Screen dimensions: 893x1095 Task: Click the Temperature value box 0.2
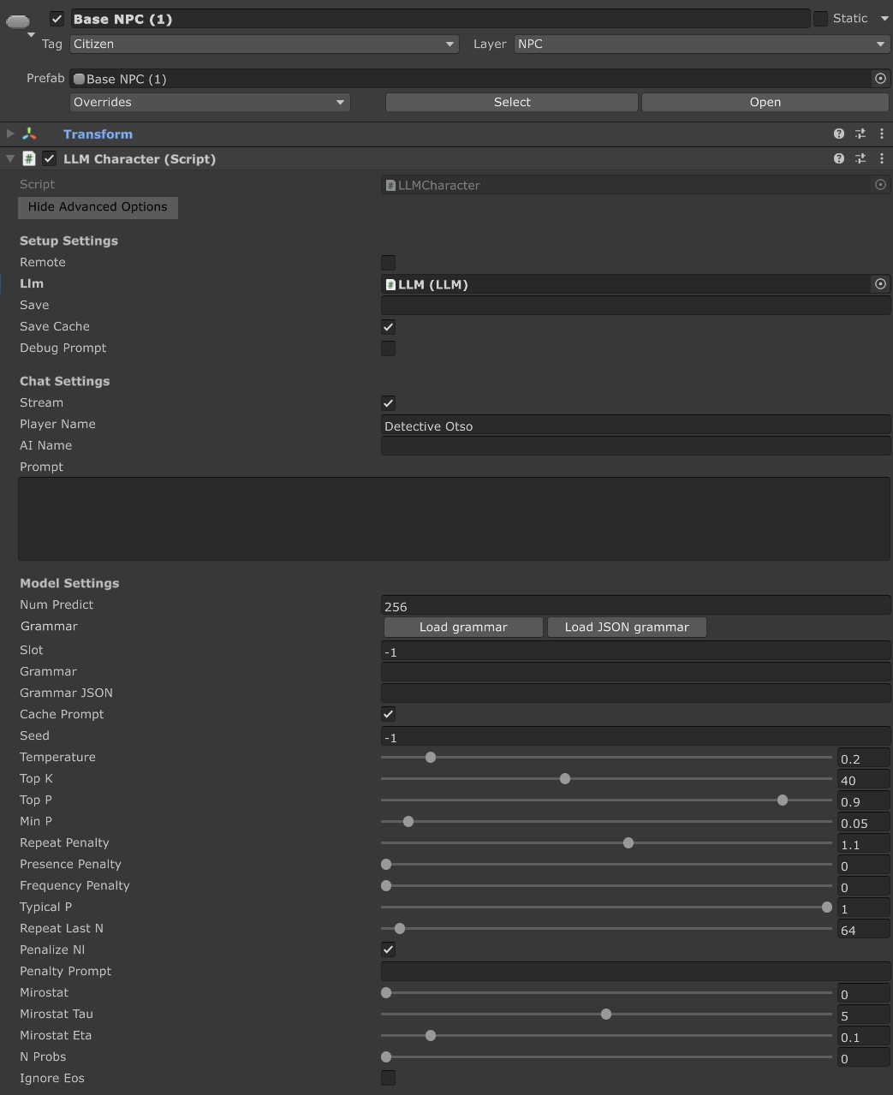tap(863, 759)
